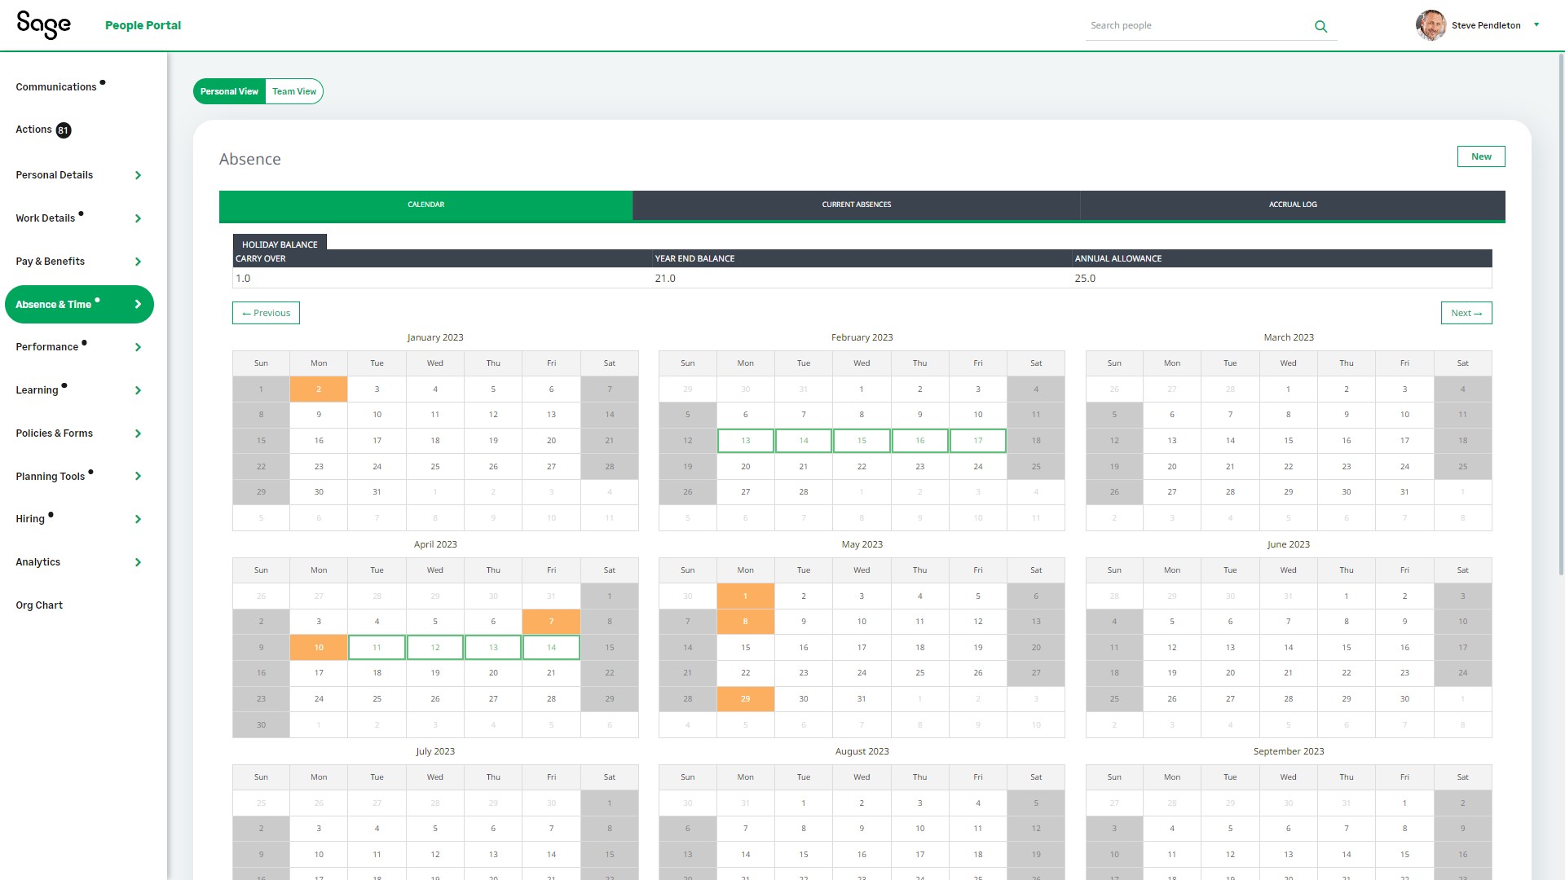Screen dimensions: 1565x880
Task: Select highlighted May 8 day
Action: [745, 622]
